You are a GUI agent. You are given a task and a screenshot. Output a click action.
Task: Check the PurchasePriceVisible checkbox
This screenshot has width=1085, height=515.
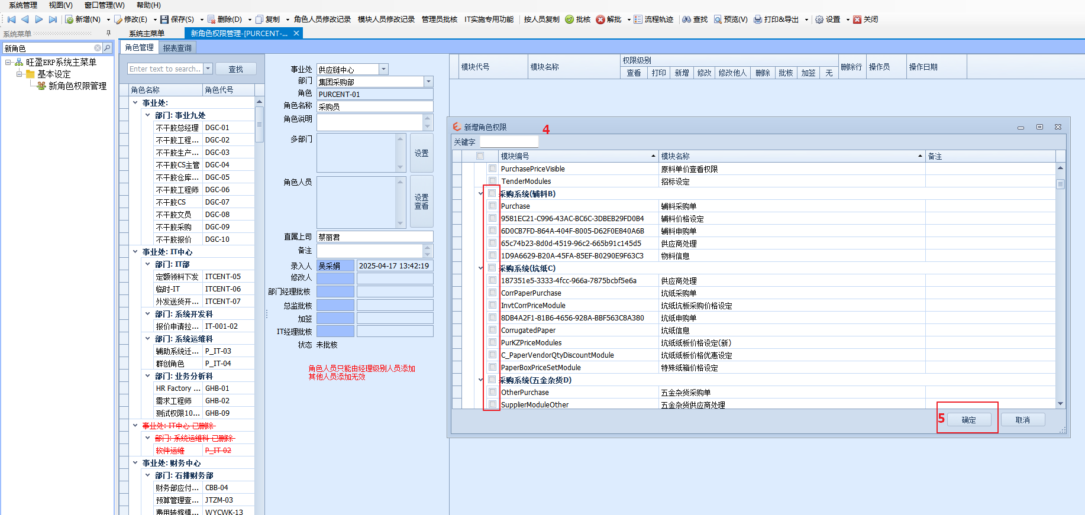(x=492, y=169)
